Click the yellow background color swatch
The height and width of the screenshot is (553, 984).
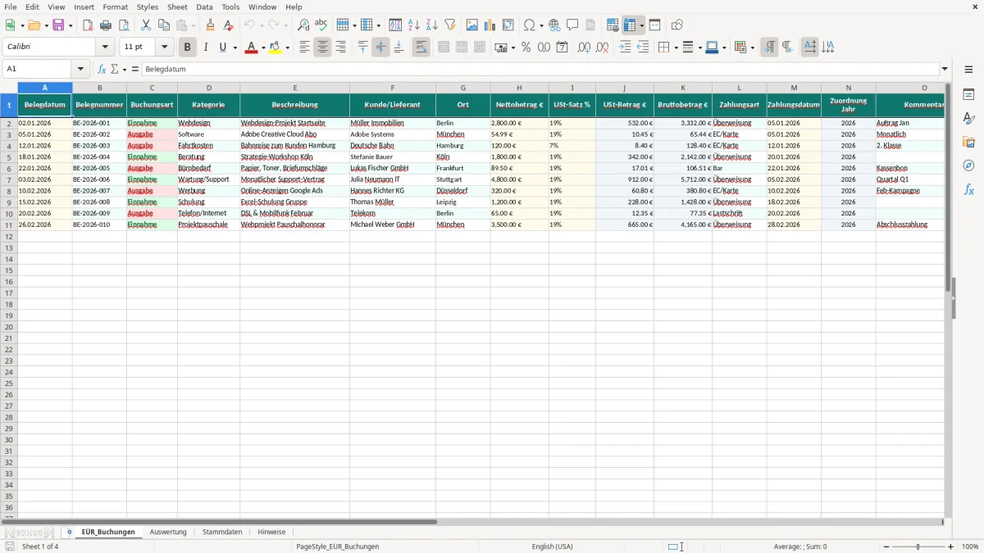275,48
